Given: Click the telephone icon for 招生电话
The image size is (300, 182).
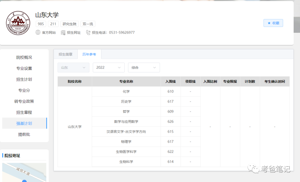Looking at the screenshot, I should (x=88, y=32).
